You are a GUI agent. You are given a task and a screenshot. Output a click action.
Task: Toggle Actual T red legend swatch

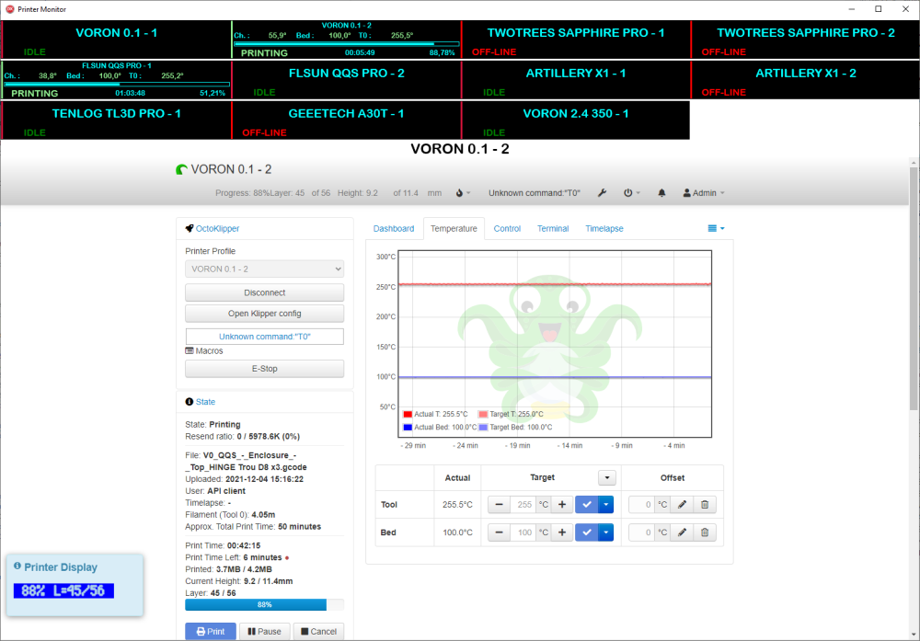click(408, 414)
